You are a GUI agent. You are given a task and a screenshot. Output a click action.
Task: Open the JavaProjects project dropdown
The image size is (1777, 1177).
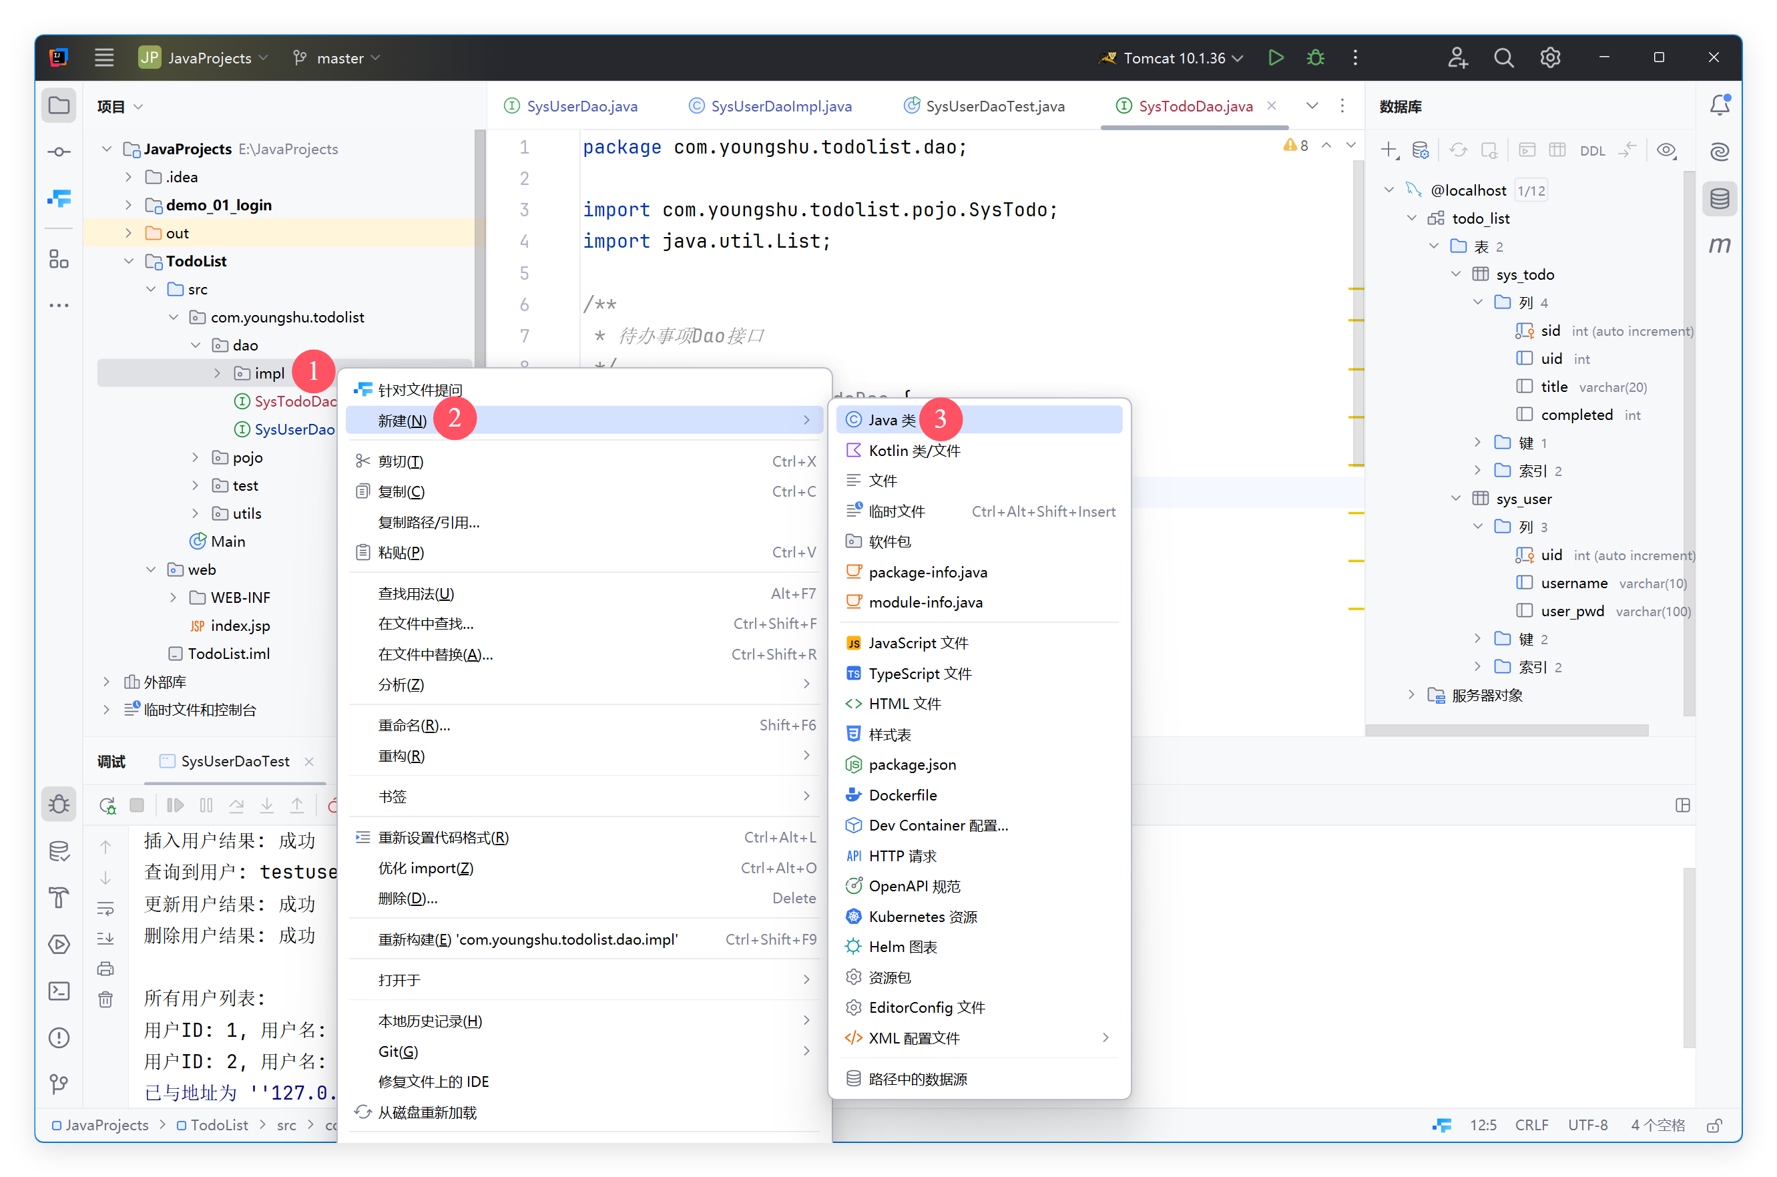click(x=204, y=58)
